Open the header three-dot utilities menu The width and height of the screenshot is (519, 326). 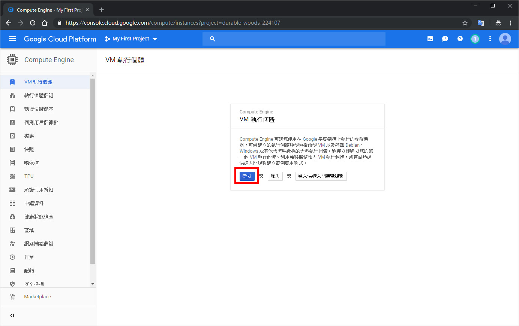pyautogui.click(x=490, y=39)
